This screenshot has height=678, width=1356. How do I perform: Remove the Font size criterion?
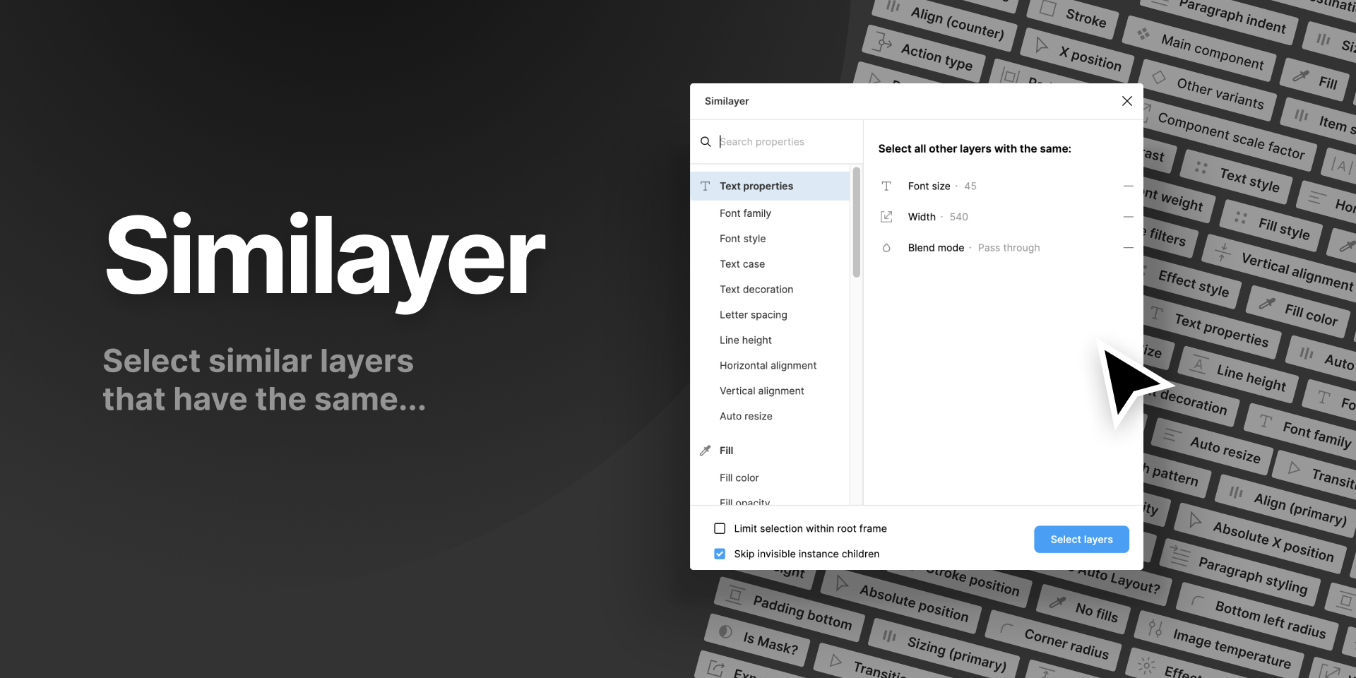click(1128, 186)
